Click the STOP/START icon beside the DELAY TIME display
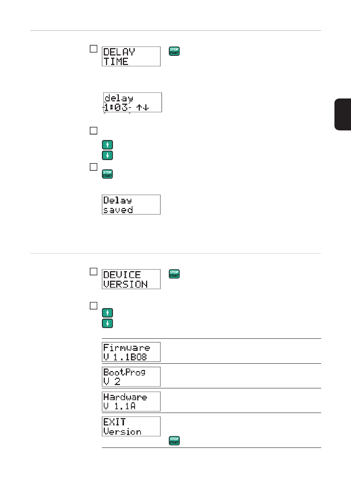This screenshot has width=351, height=496. 174,51
